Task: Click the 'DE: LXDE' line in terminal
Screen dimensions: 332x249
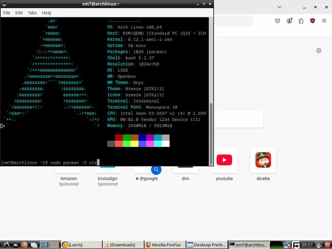Action: click(117, 70)
